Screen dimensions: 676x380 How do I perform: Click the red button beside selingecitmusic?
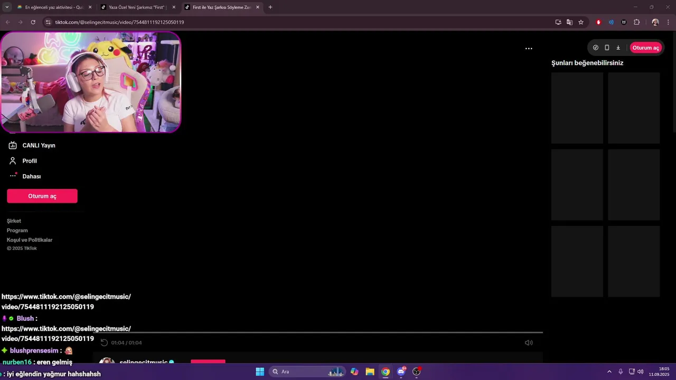208,362
